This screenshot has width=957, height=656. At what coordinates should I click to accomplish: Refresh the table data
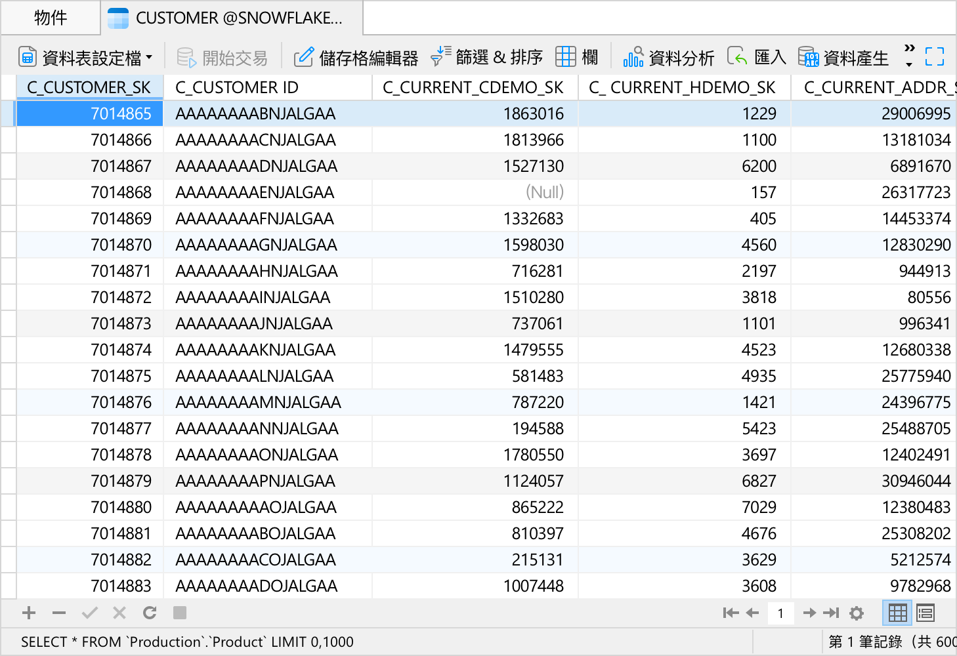pyautogui.click(x=150, y=613)
